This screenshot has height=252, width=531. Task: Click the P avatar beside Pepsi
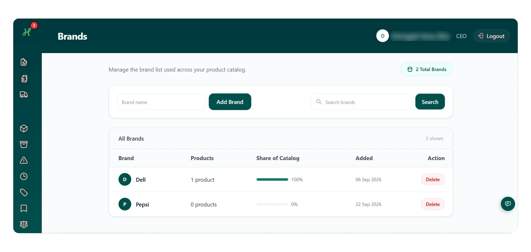(x=125, y=204)
